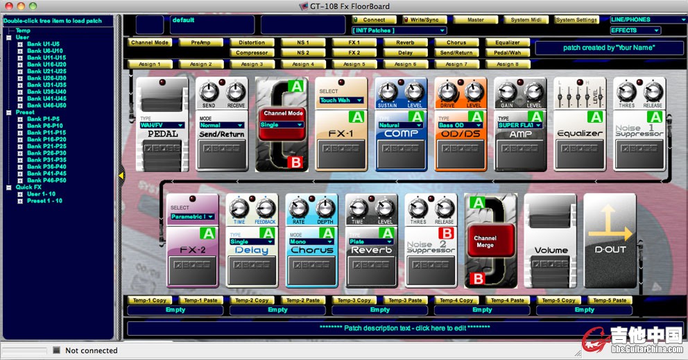Click the PEDAL stompbox footswitch
This screenshot has width=688, height=360.
(x=162, y=155)
